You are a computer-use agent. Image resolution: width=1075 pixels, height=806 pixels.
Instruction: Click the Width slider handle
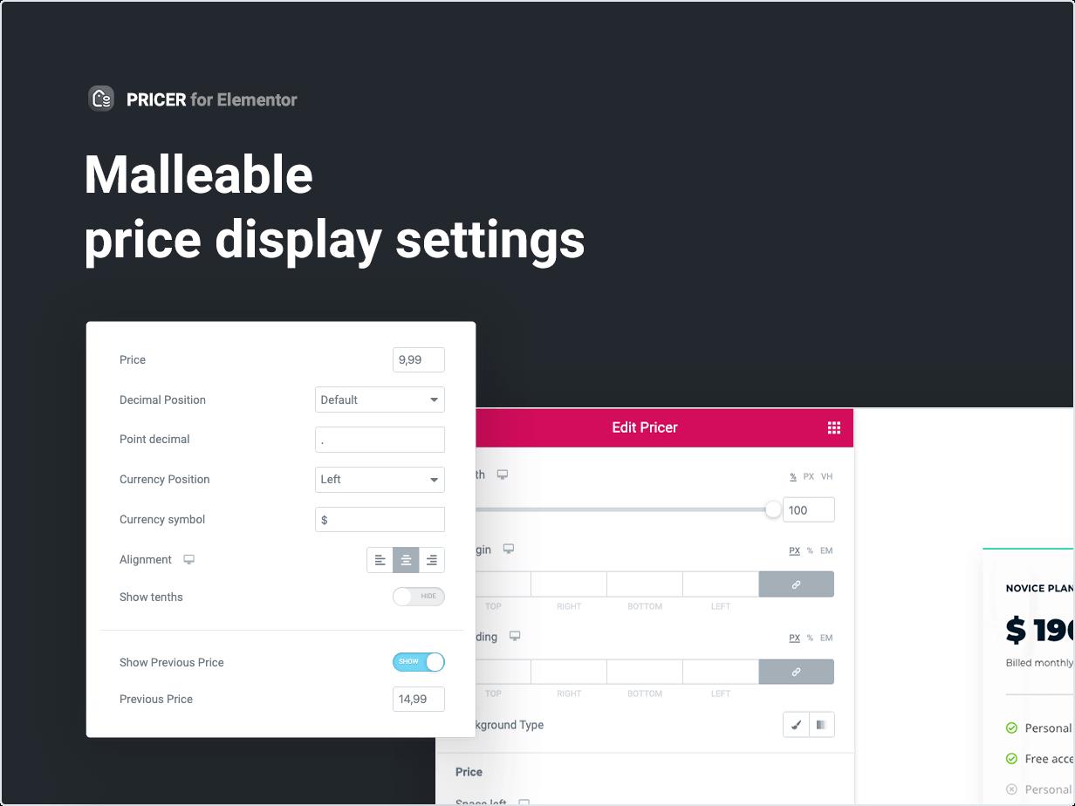point(773,510)
